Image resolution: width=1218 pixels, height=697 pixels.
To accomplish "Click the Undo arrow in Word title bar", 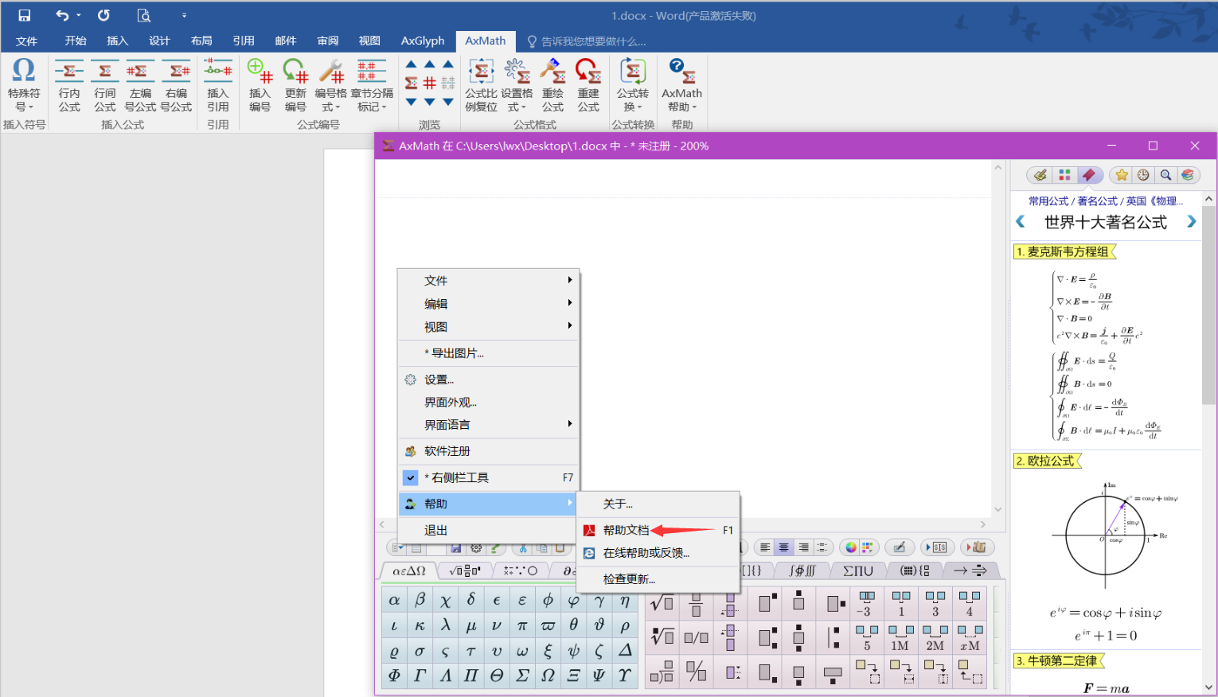I will (62, 15).
